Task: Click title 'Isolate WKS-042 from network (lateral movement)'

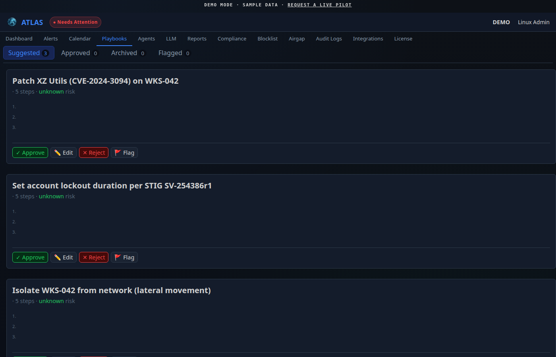Action: coord(112,290)
